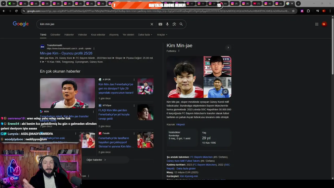This screenshot has height=188, width=334.
Task: Switch to the Kısa videolar tab
Action: [98, 35]
